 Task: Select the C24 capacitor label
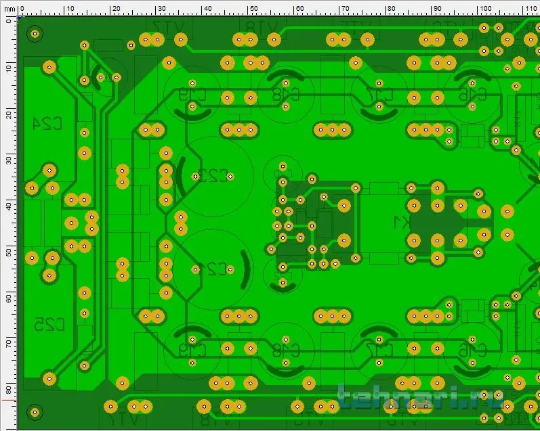tap(47, 124)
